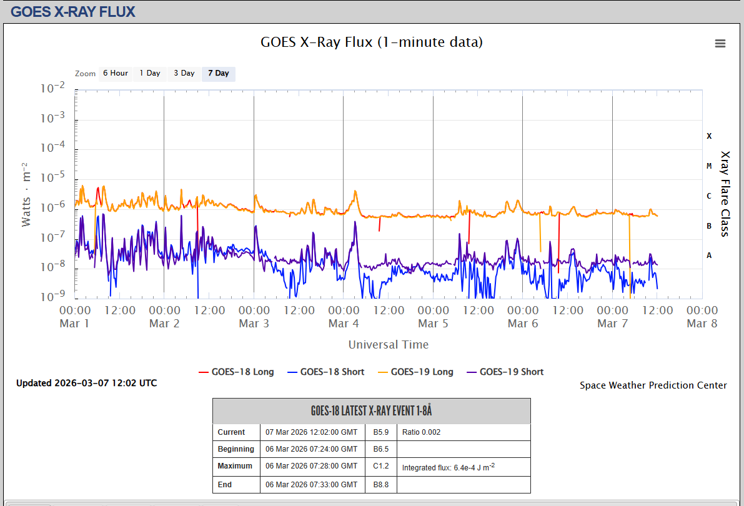Switch zoom to 1 Day

tap(150, 73)
